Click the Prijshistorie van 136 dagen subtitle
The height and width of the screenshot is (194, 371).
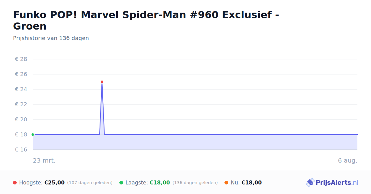click(51, 38)
